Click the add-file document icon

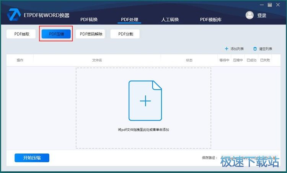click(145, 101)
